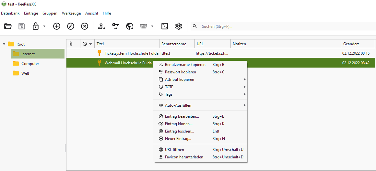Select the Ticketsystem Hochschule Fulda entry
Viewport: 376px width, 171px height.
131,53
